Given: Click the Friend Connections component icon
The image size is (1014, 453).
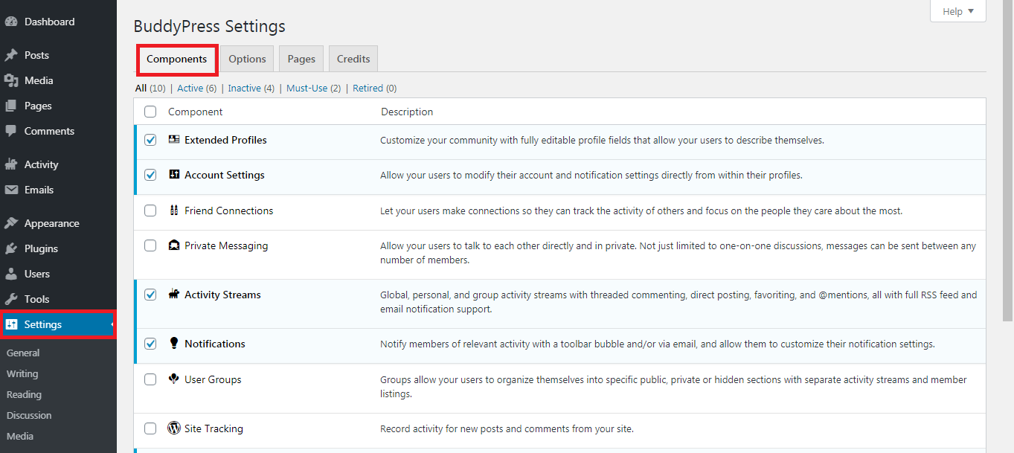Looking at the screenshot, I should pyautogui.click(x=174, y=211).
